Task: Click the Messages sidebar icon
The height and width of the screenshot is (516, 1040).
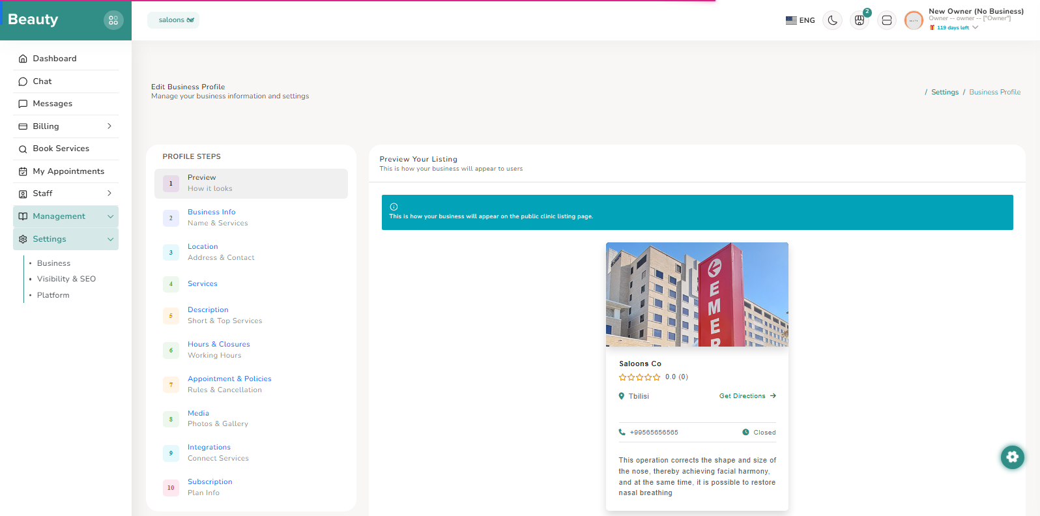Action: 23,104
